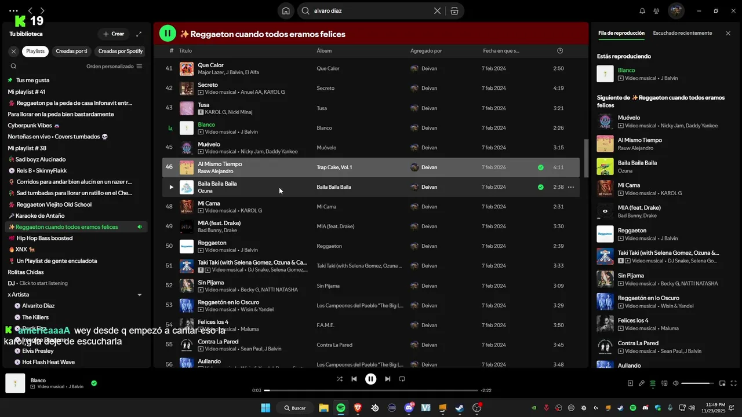Sort by 'Agregado por' column header
The width and height of the screenshot is (742, 417).
pos(426,50)
